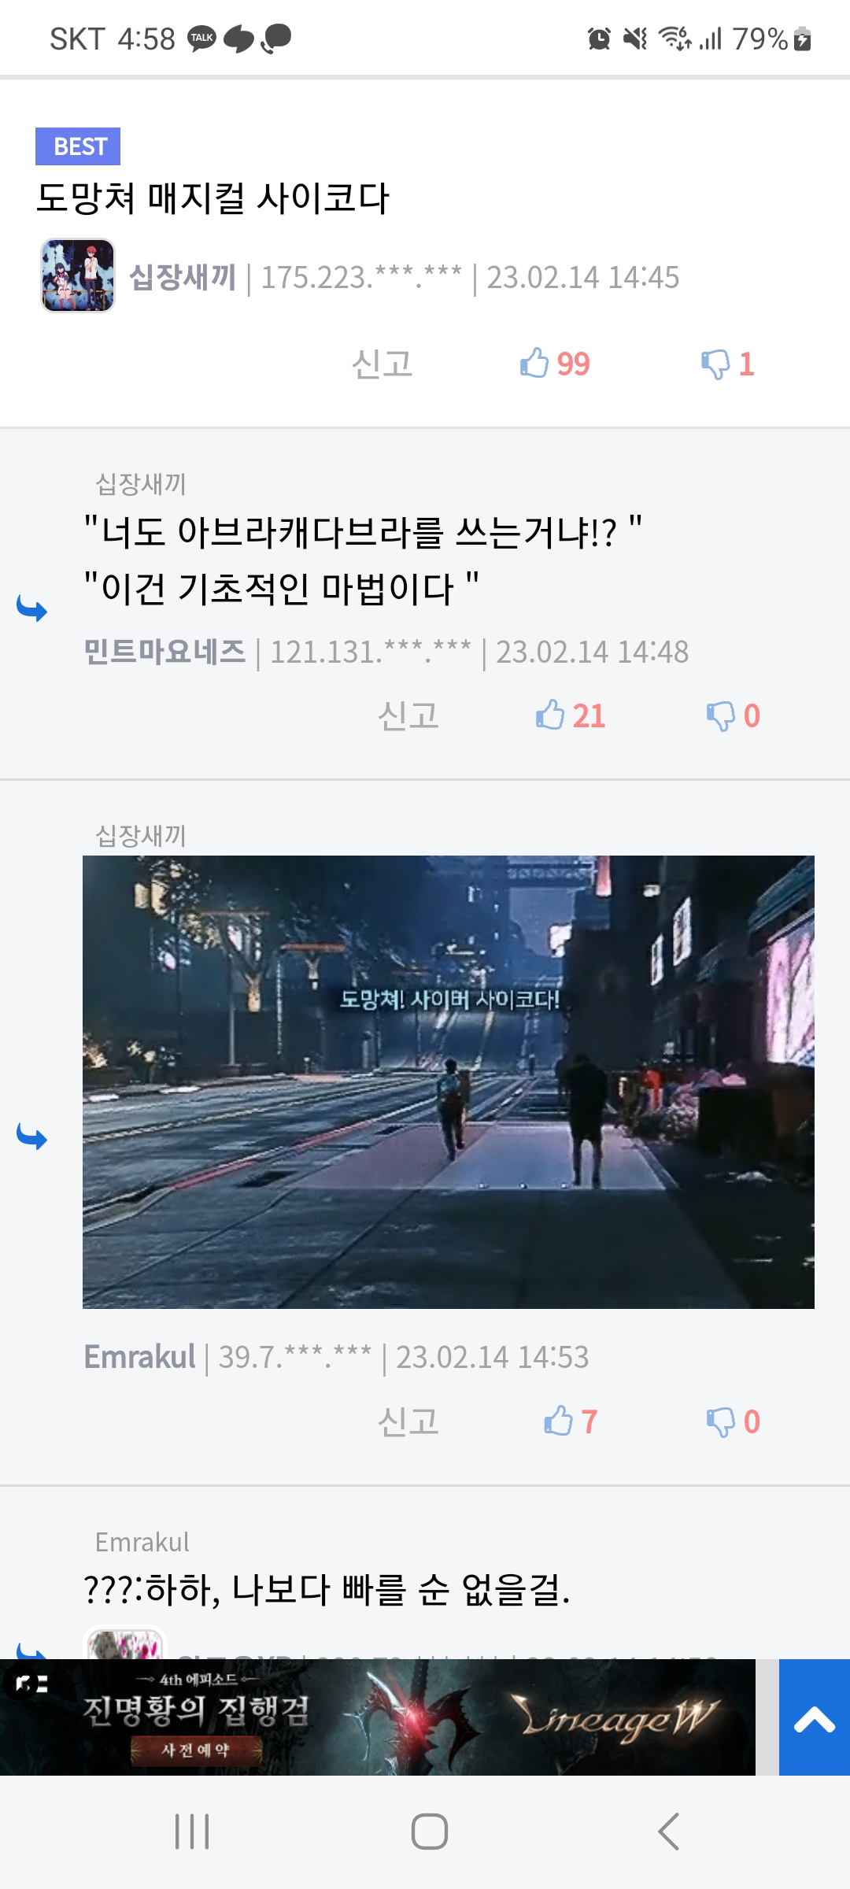Open 십장새끼's profile avatar
The height and width of the screenshot is (1889, 850).
click(78, 275)
